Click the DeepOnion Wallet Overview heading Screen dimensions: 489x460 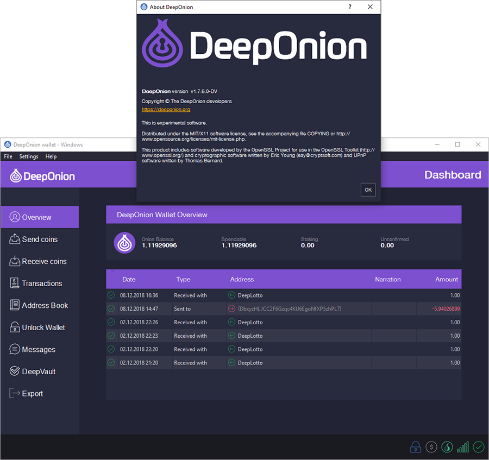pos(162,215)
